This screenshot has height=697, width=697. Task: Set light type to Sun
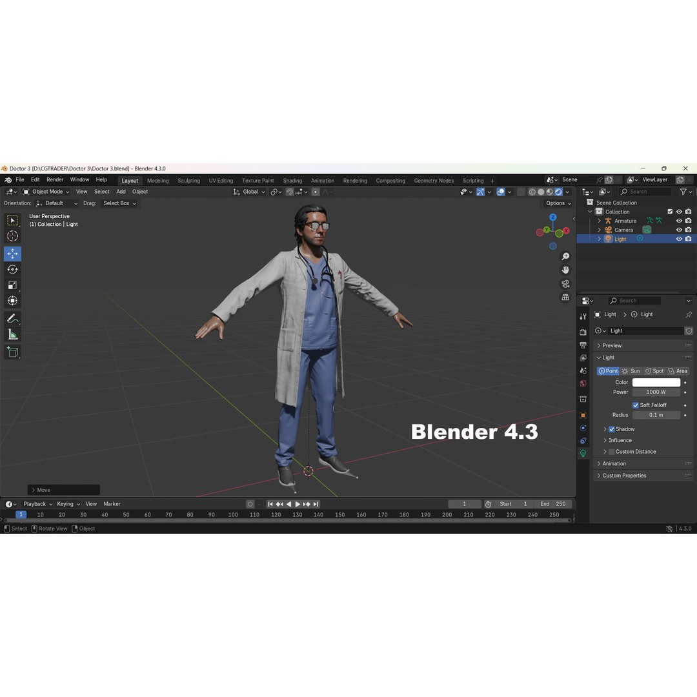pos(631,371)
